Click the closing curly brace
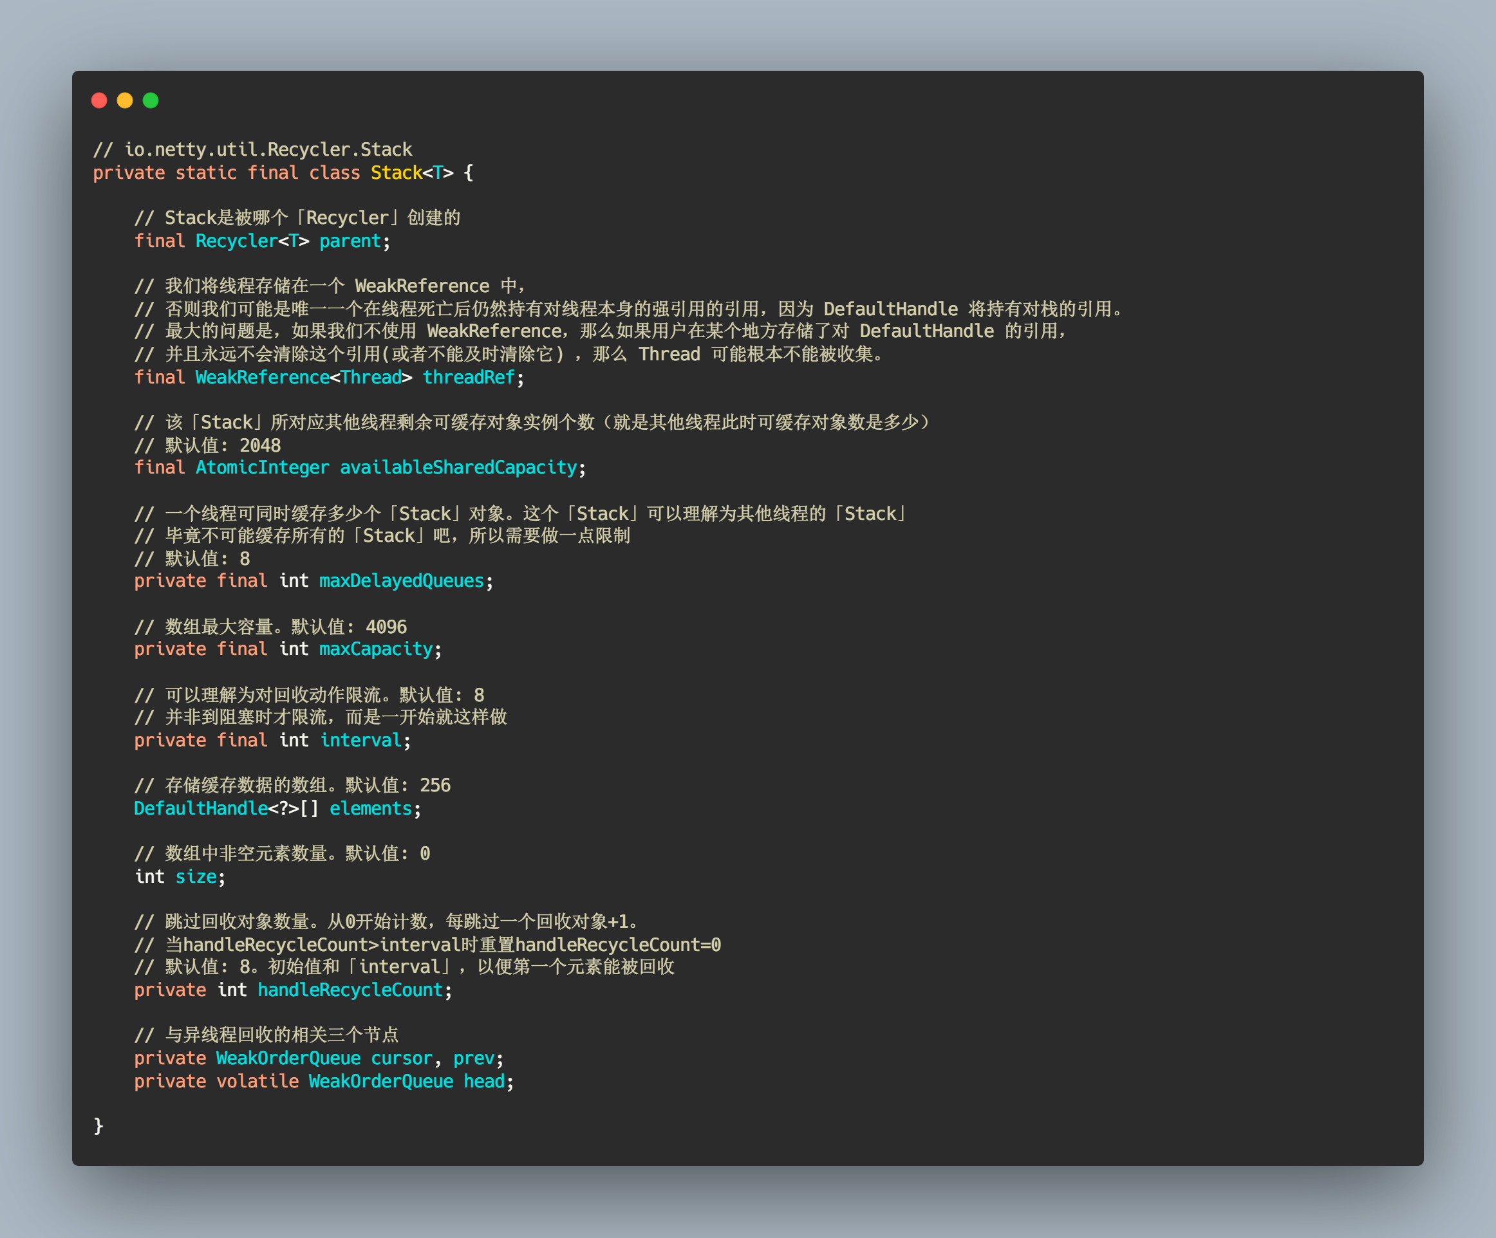 tap(98, 1125)
